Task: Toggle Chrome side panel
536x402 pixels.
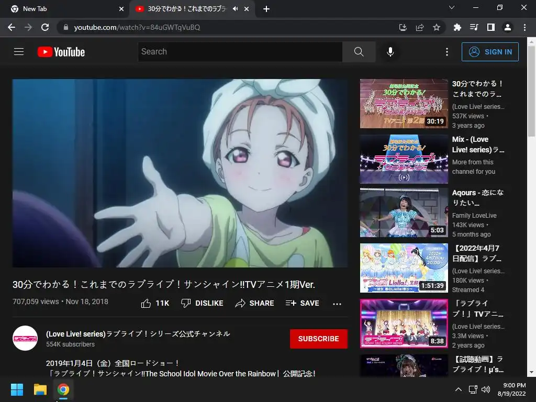Action: pyautogui.click(x=490, y=27)
